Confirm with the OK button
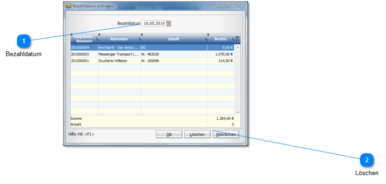 tap(169, 134)
